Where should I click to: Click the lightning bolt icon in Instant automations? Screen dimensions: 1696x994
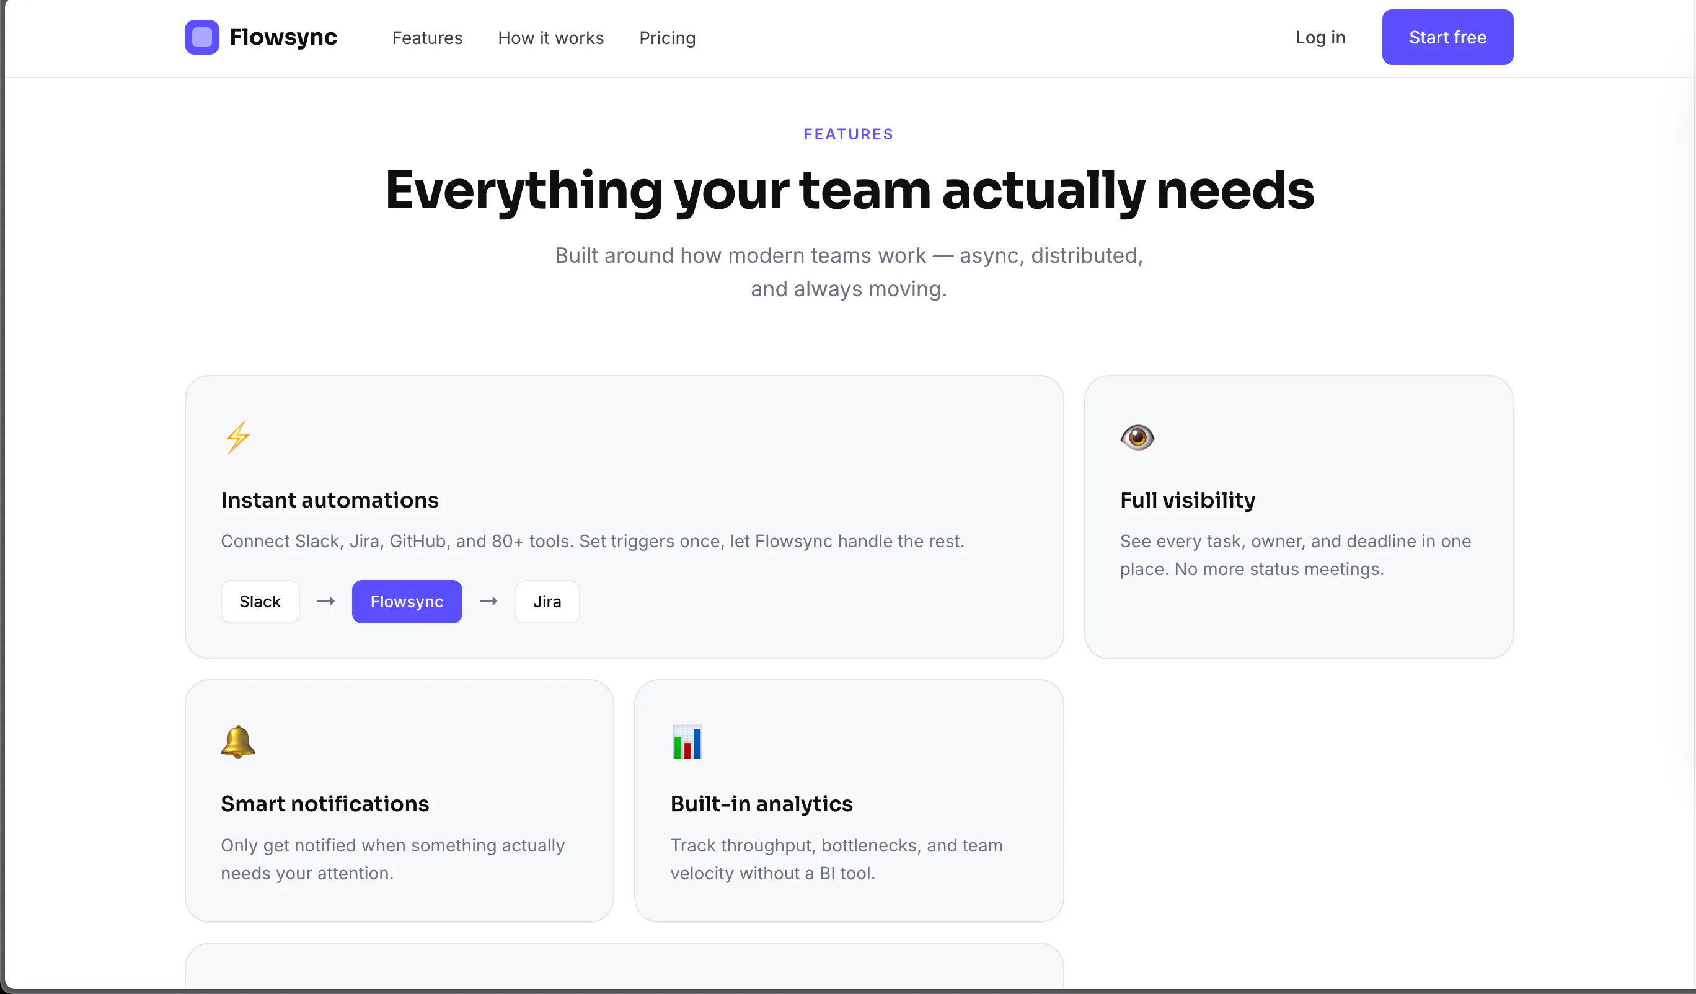point(237,438)
